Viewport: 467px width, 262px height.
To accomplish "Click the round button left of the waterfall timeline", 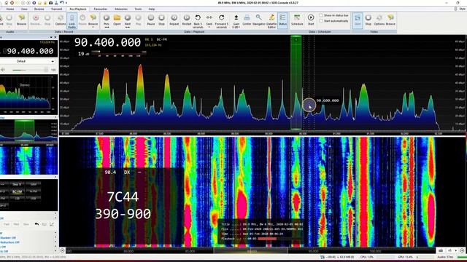I will tap(62, 250).
